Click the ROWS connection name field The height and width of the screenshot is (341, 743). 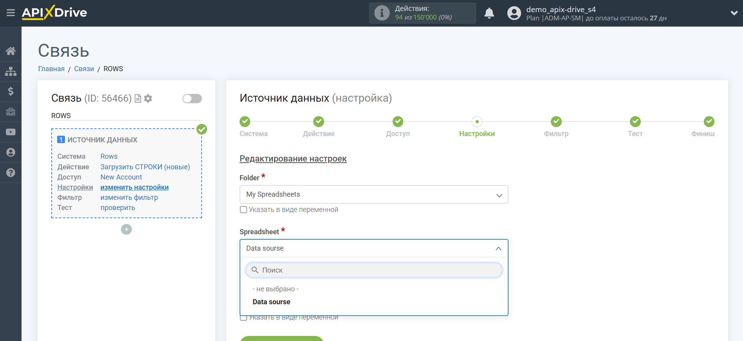tap(126, 116)
